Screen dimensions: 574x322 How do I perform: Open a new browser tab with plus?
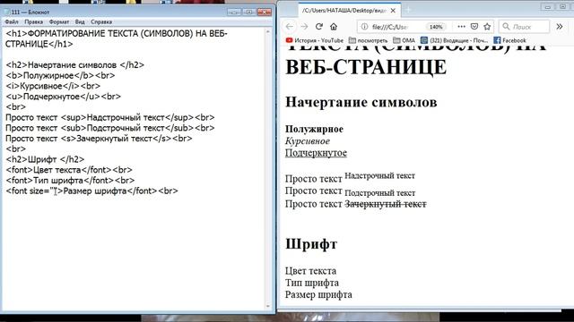(408, 10)
